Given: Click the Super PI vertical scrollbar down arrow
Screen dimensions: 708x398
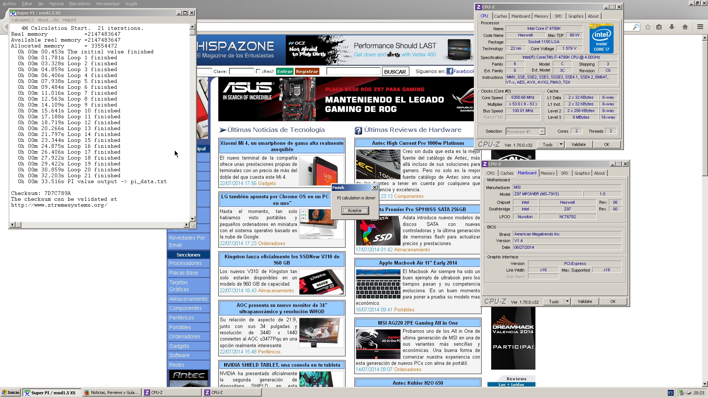Looking at the screenshot, I should pos(192,219).
